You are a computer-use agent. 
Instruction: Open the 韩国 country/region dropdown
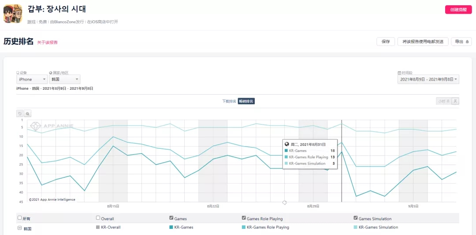[64, 79]
